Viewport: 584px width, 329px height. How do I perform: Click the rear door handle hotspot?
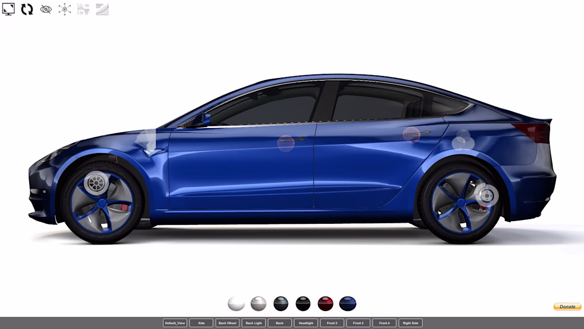[x=411, y=134]
